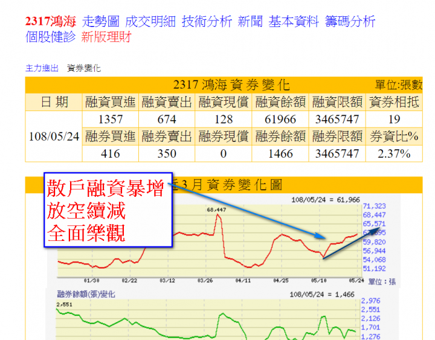This screenshot has height=340, width=435.
Task: Click the table title 2317 鴻海 資券變化
Action: coord(231,85)
